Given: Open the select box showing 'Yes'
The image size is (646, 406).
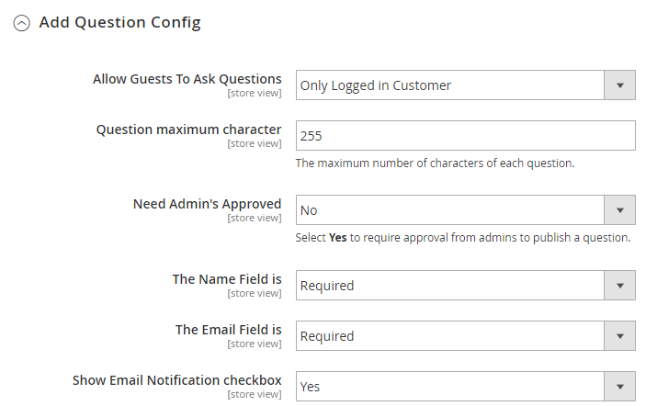Looking at the screenshot, I should tap(450, 387).
